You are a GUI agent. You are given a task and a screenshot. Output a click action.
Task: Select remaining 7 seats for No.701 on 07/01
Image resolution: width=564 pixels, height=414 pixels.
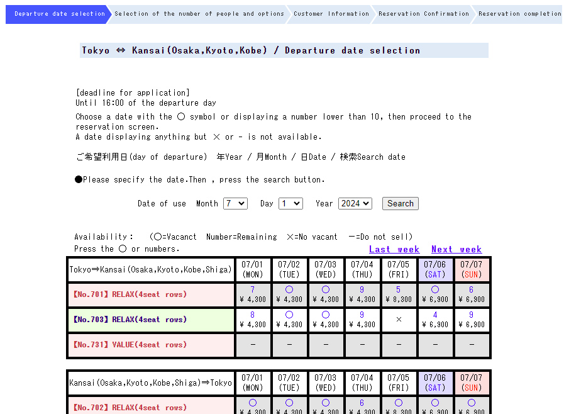click(253, 290)
